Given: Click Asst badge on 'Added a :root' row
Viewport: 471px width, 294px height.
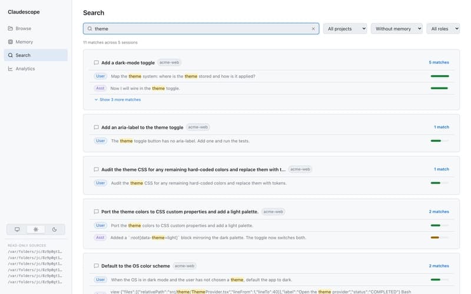Looking at the screenshot, I should coord(100,238).
